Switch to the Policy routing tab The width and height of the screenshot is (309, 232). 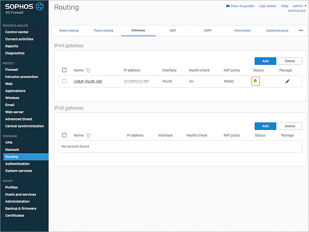click(103, 31)
